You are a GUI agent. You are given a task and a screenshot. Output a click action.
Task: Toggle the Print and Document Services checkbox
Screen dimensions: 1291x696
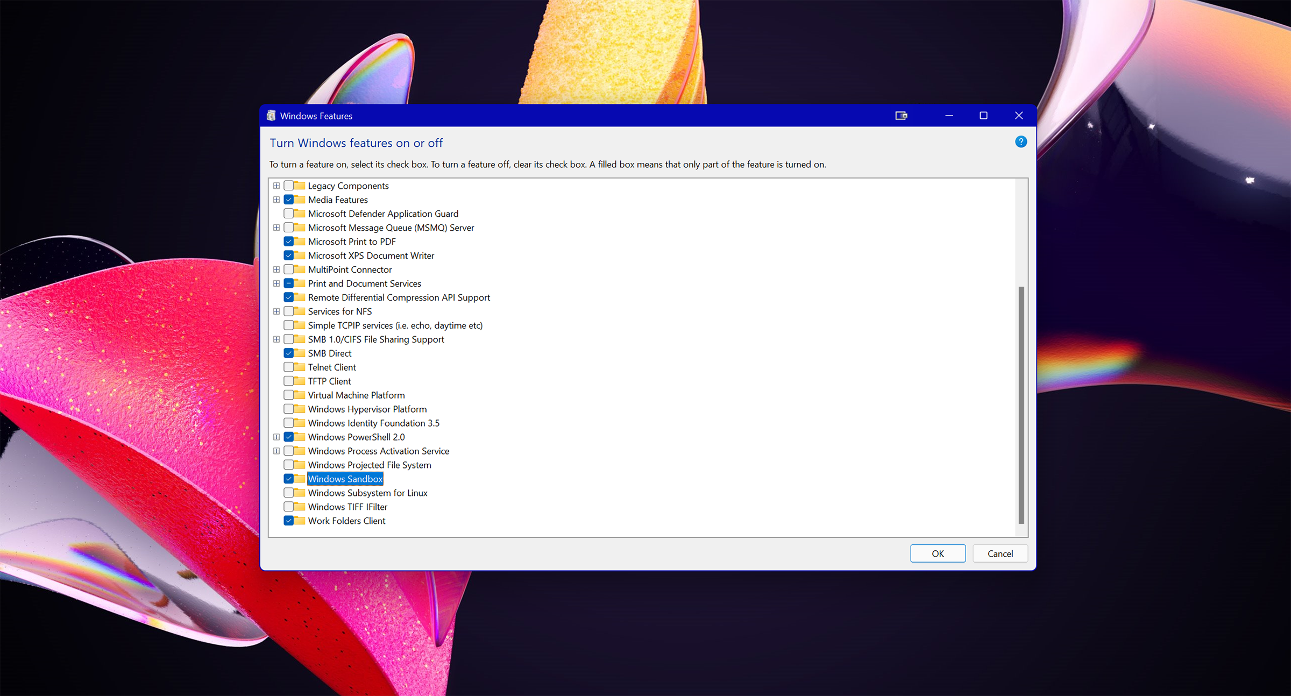tap(289, 283)
